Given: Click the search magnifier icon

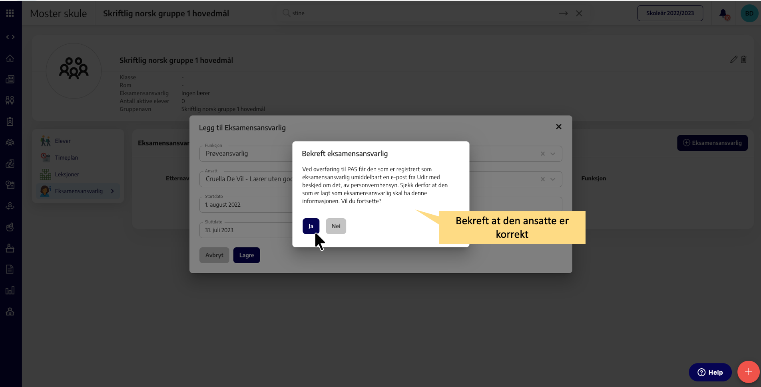Looking at the screenshot, I should pyautogui.click(x=286, y=13).
